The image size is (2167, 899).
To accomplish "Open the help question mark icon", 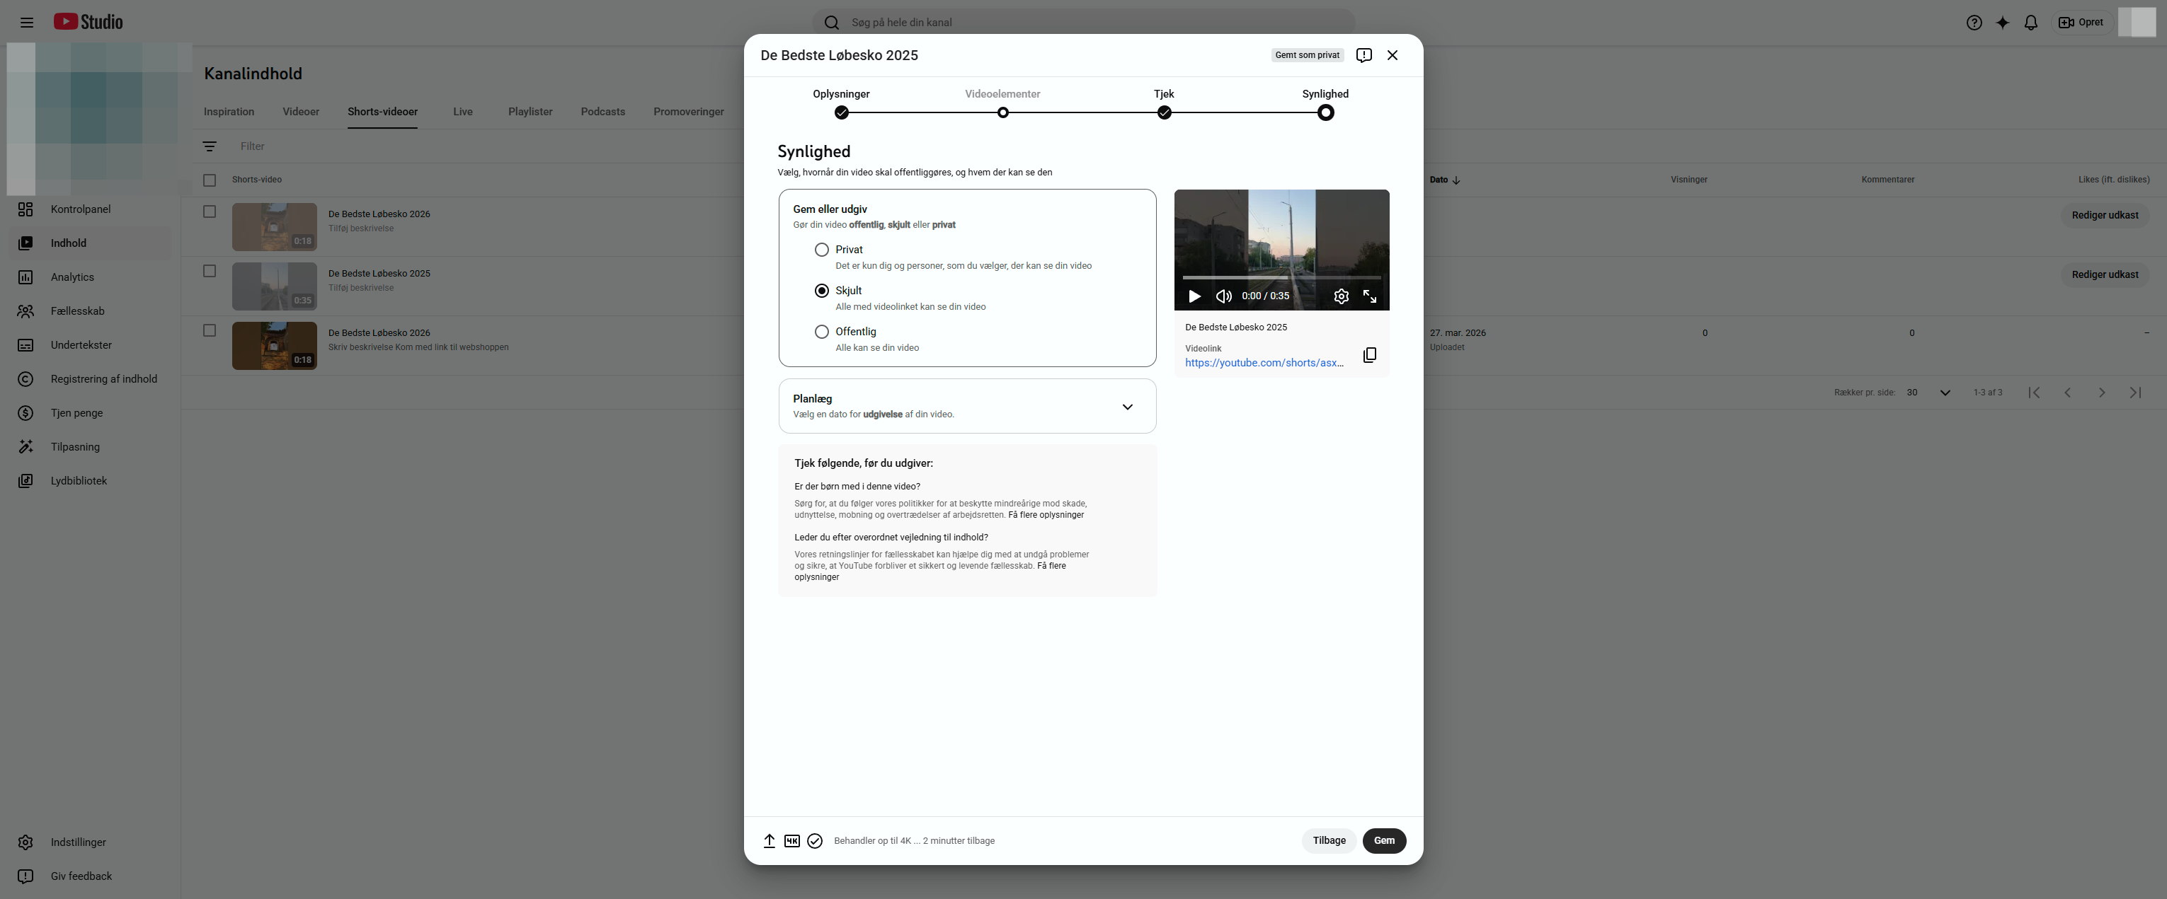I will (1974, 23).
